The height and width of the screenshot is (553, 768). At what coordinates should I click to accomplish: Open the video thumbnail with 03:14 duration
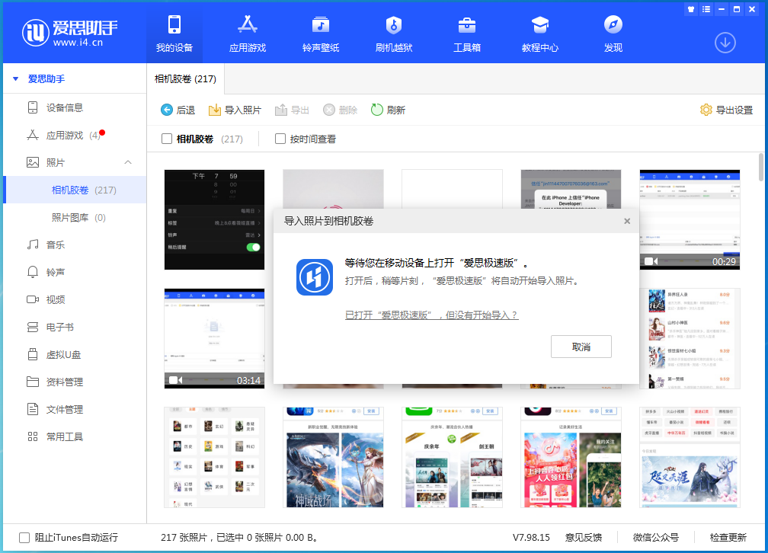214,337
